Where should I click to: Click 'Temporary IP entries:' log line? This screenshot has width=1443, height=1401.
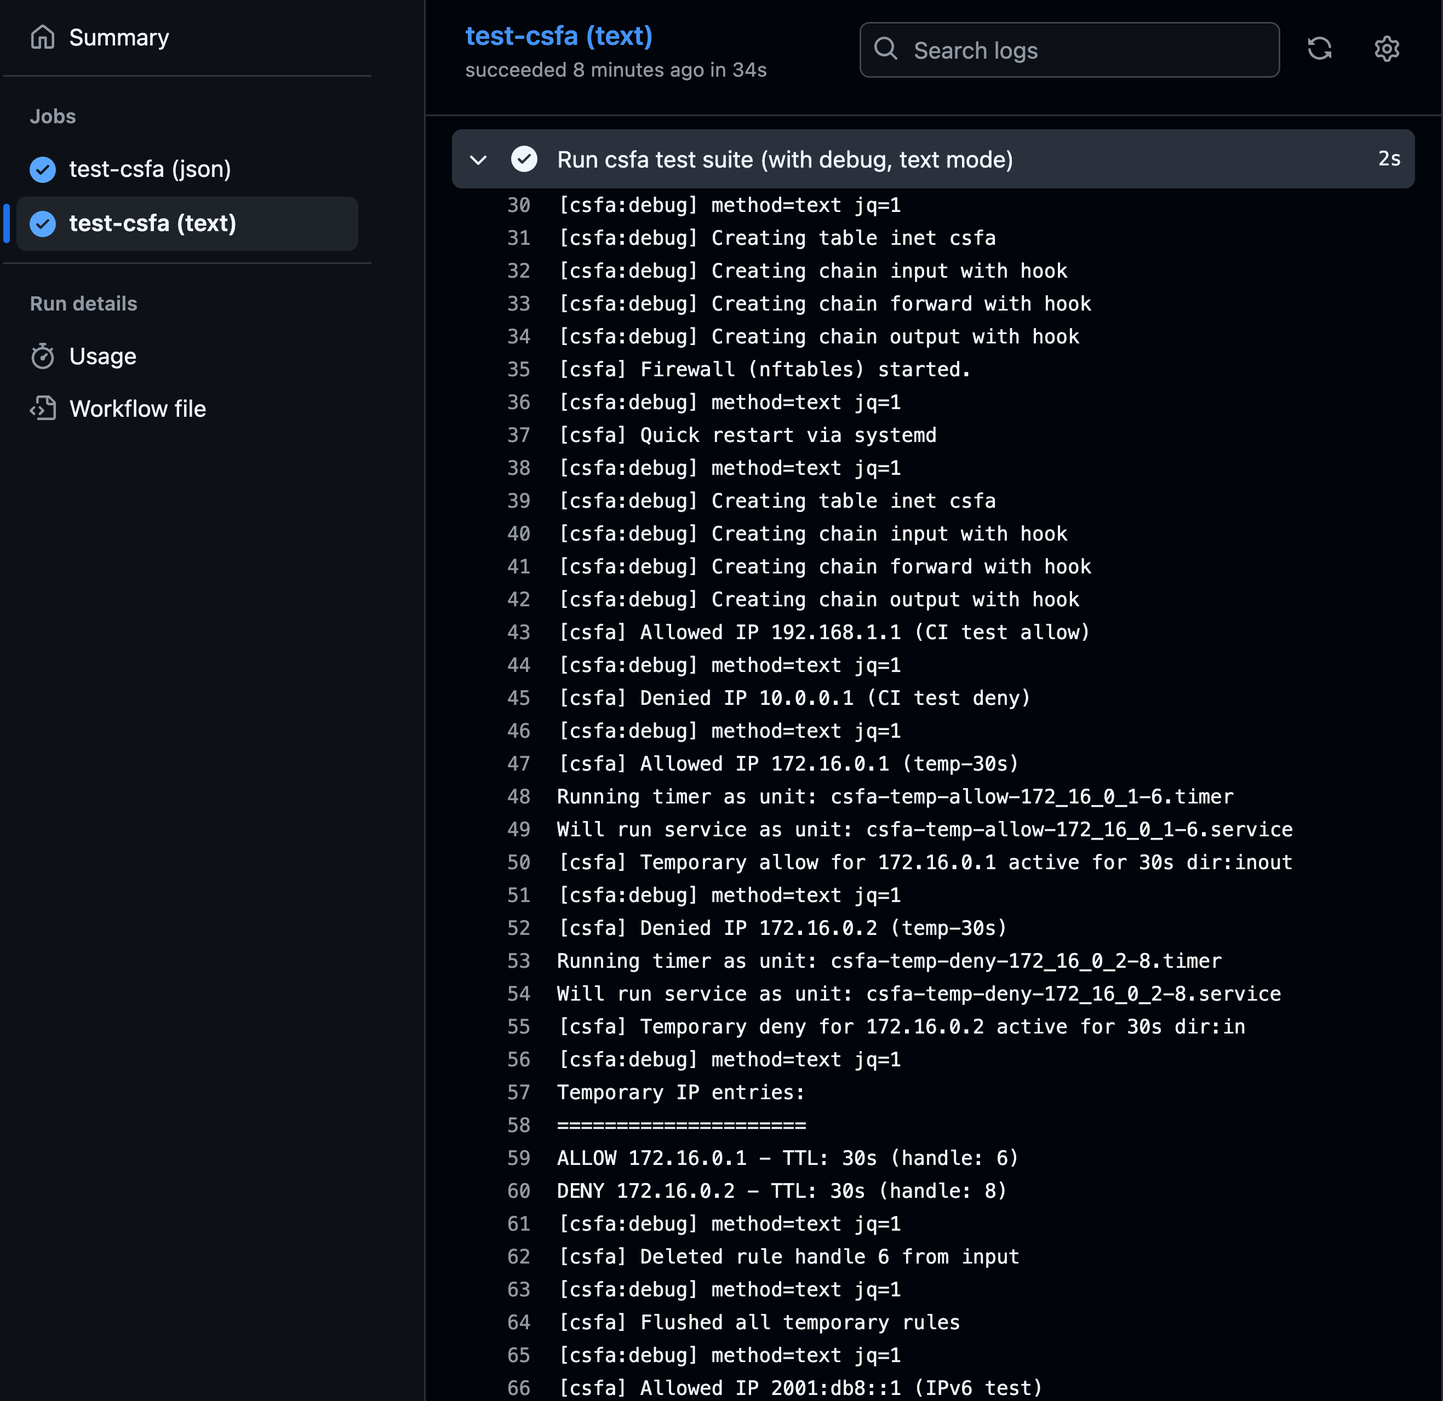click(681, 1093)
